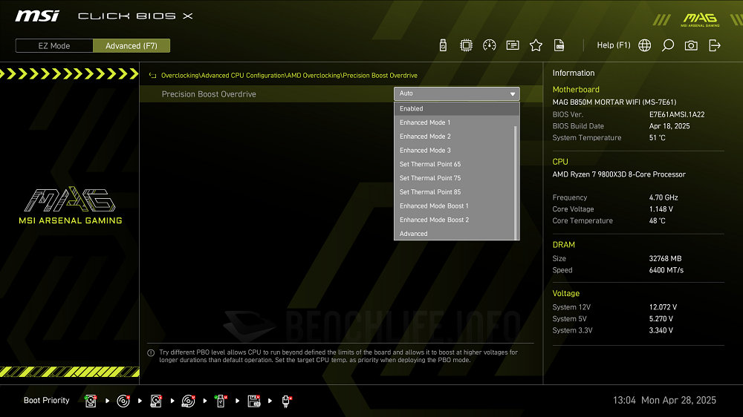
Task: Click DRAM Speed value 6400 MT/s
Action: click(666, 270)
